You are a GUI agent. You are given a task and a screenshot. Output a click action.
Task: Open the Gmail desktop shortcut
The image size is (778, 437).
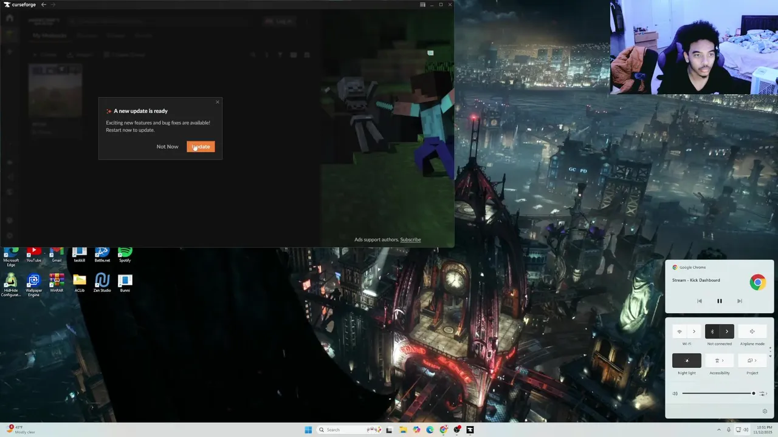tap(57, 256)
